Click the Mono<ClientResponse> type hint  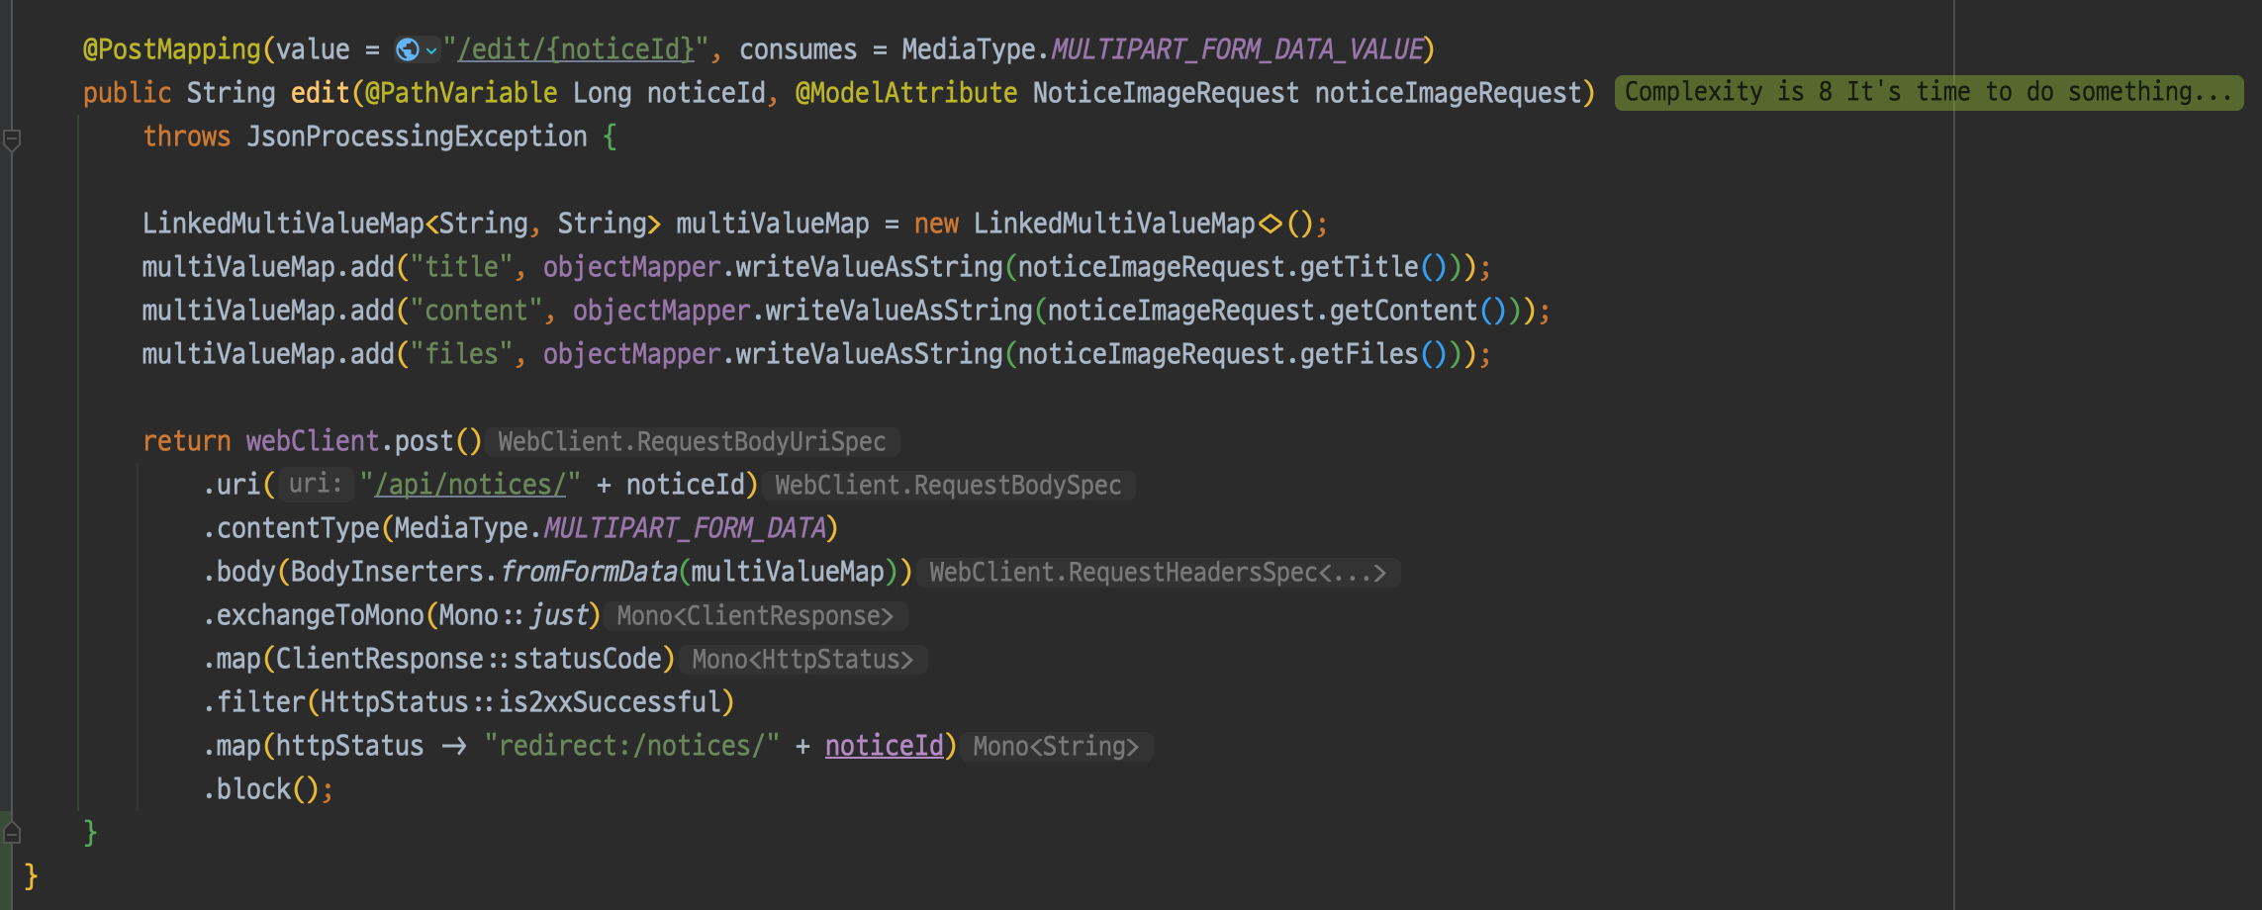point(755,615)
